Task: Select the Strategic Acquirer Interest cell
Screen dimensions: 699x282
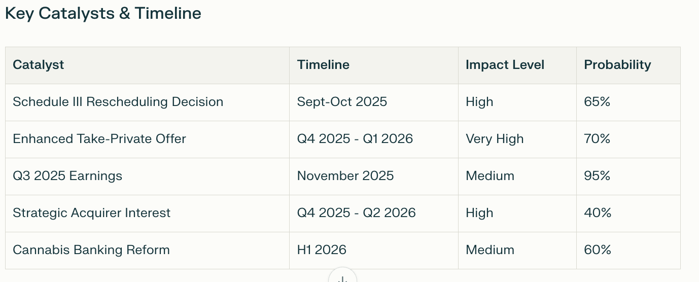Action: click(91, 213)
